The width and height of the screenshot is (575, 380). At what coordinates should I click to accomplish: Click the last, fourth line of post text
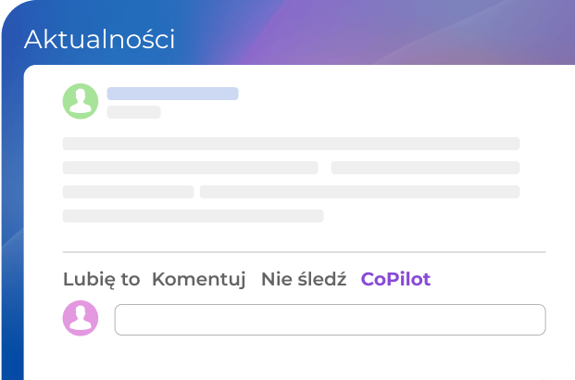pyautogui.click(x=193, y=216)
